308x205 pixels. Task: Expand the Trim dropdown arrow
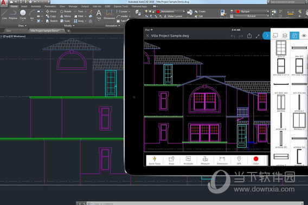click(x=86, y=11)
